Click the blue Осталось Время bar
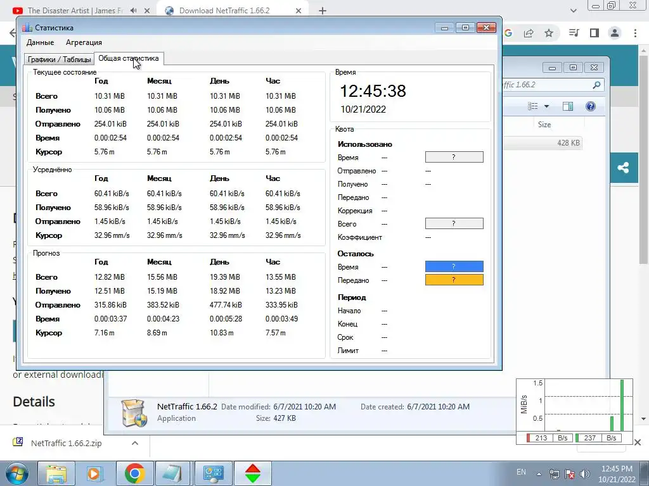 click(454, 266)
